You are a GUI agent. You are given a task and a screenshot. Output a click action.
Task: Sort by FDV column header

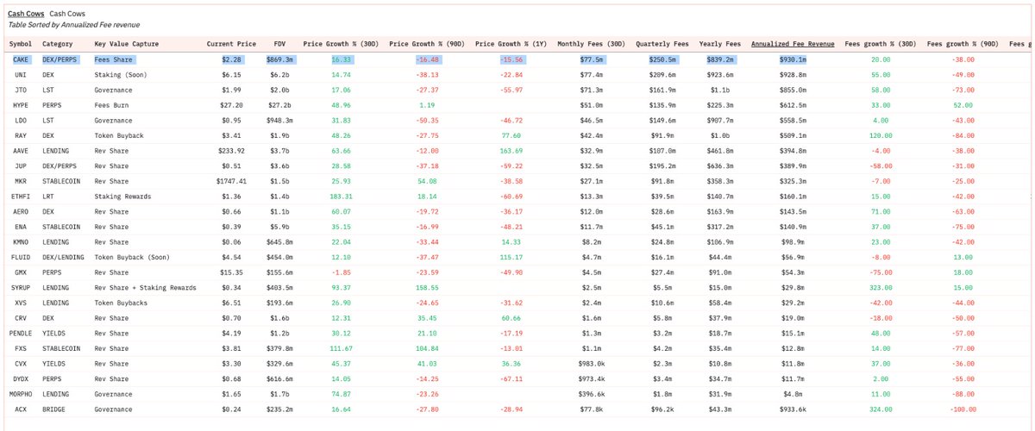click(279, 44)
